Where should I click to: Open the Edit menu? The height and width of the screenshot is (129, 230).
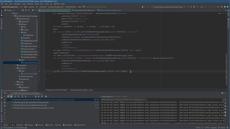click(x=6, y=4)
